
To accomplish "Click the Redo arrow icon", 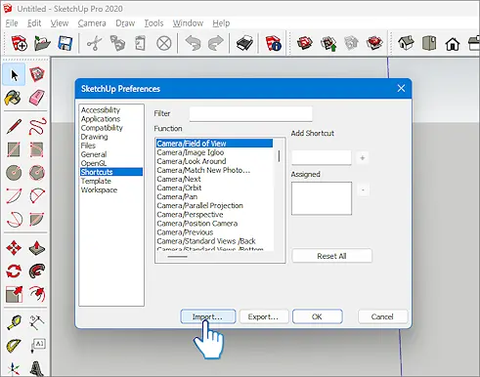I will [216, 43].
